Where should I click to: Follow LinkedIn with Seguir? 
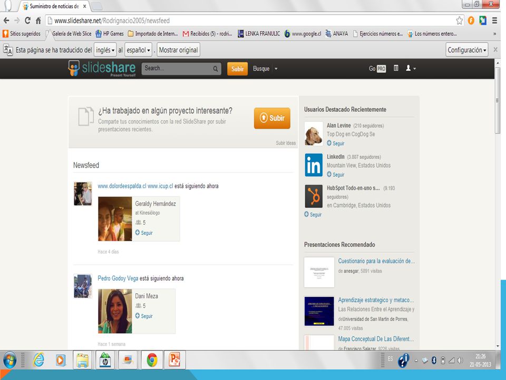point(336,175)
